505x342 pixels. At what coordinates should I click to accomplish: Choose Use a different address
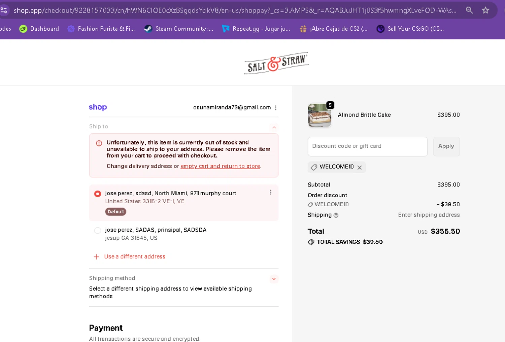135,256
